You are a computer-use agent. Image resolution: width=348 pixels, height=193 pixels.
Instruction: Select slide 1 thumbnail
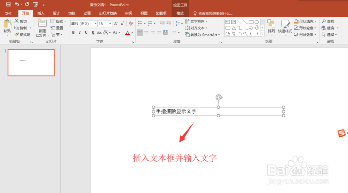(31, 62)
